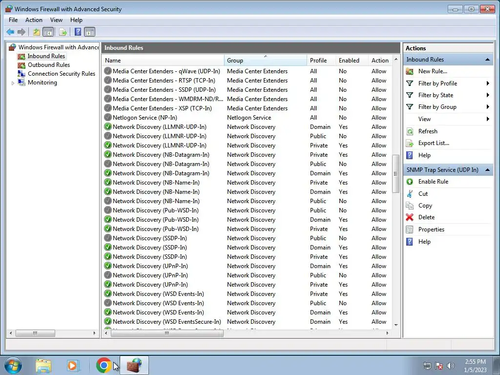This screenshot has height=375, width=500.
Task: Click the Properties sheet icon
Action: [410, 229]
